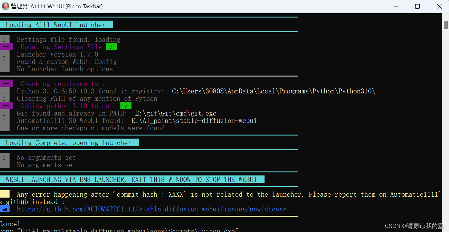Click purple arrow beside Adding python 3.10
The image size is (449, 232).
[x=6, y=106]
